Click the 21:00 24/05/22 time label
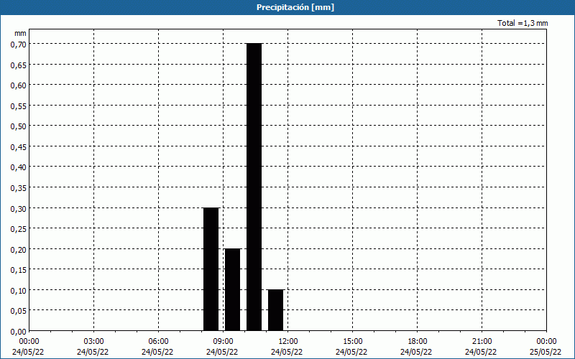This screenshot has height=359, width=575. click(x=481, y=347)
